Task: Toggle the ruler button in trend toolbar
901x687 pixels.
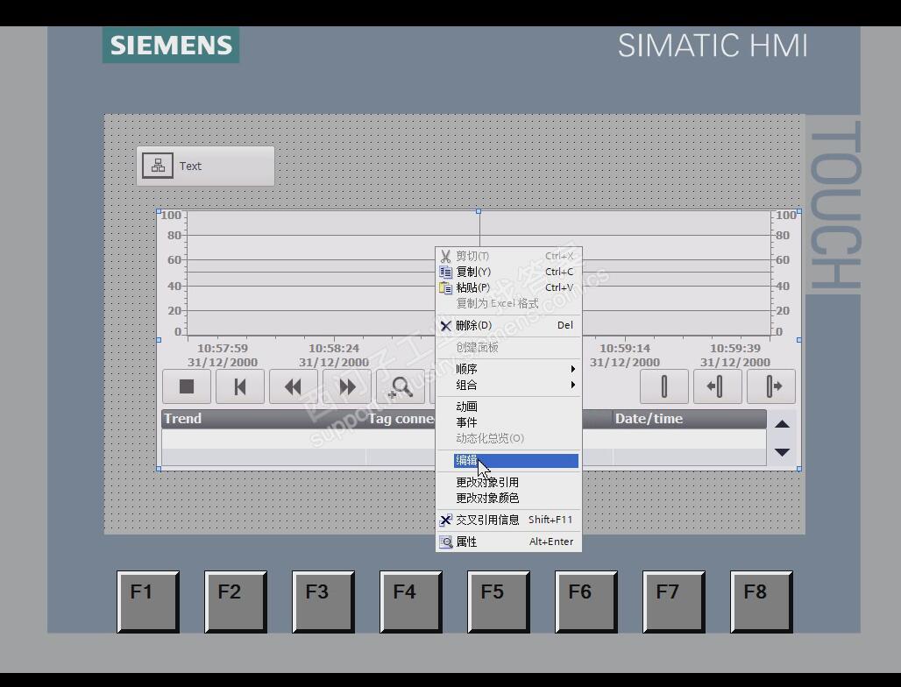Action: click(664, 386)
